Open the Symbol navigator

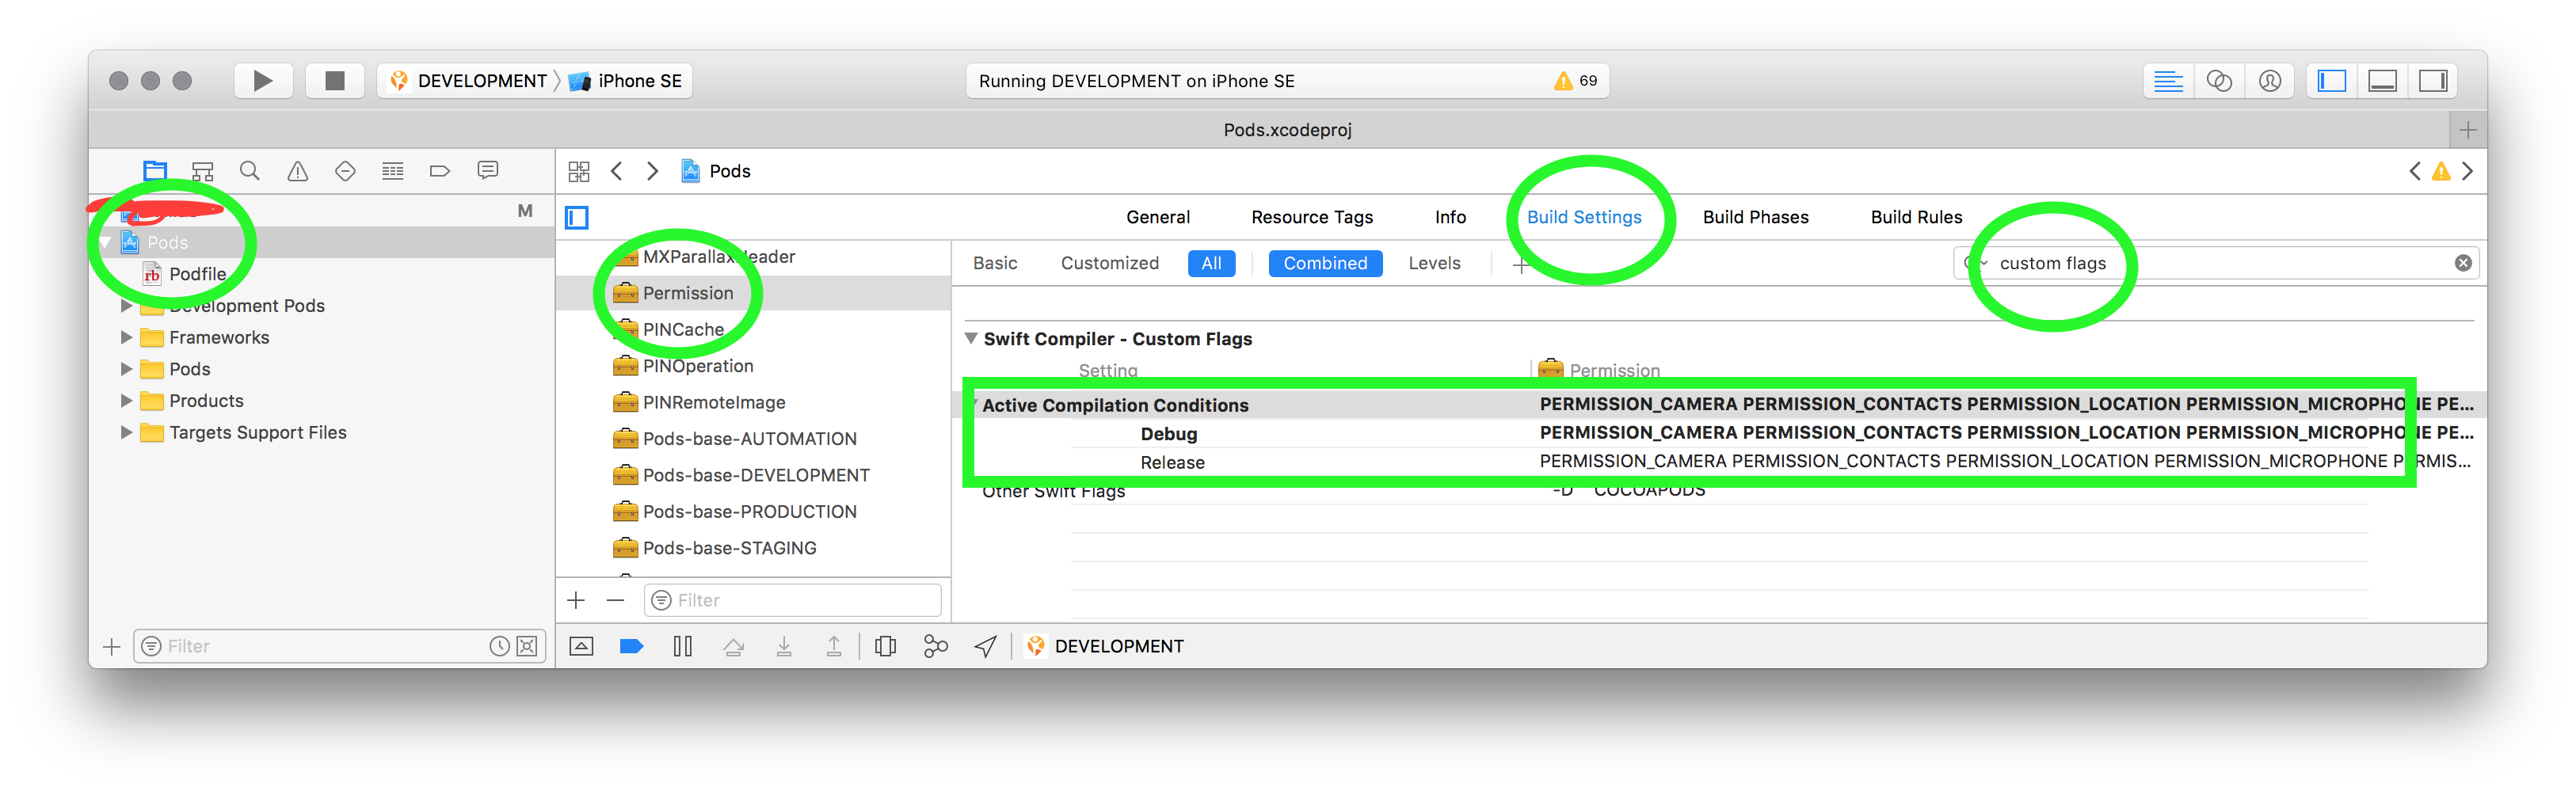click(203, 171)
